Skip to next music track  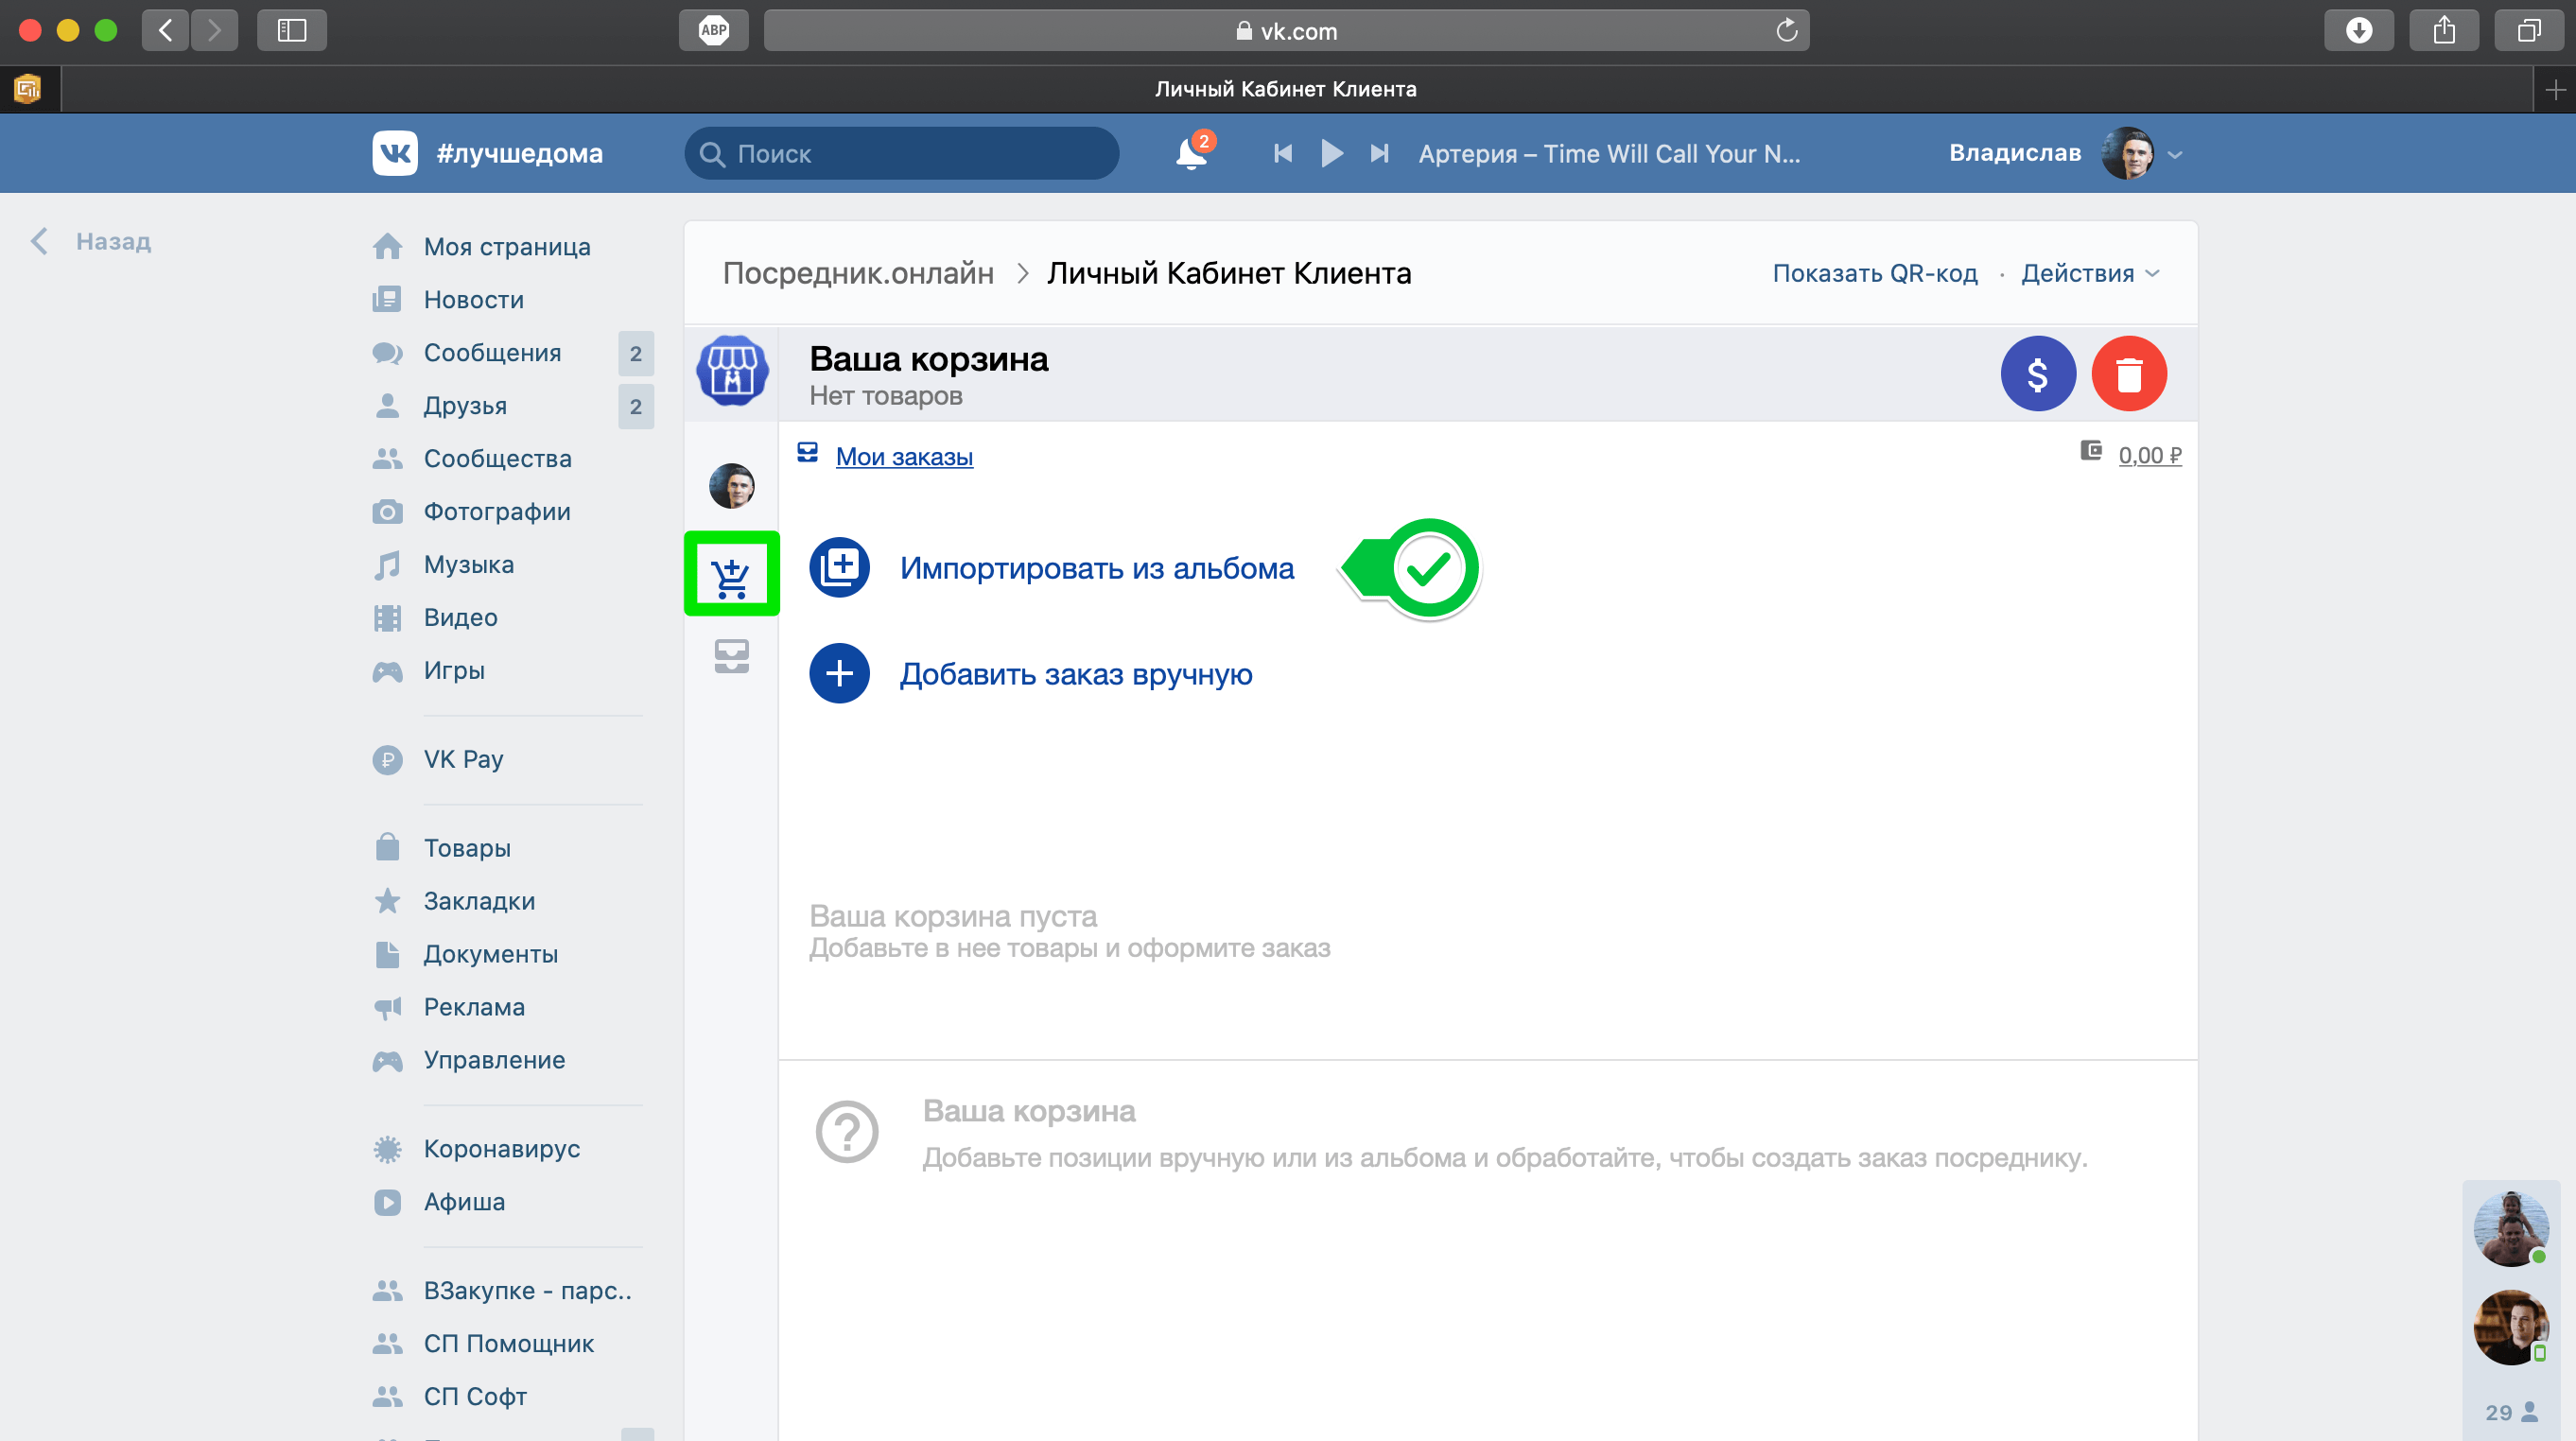1379,154
